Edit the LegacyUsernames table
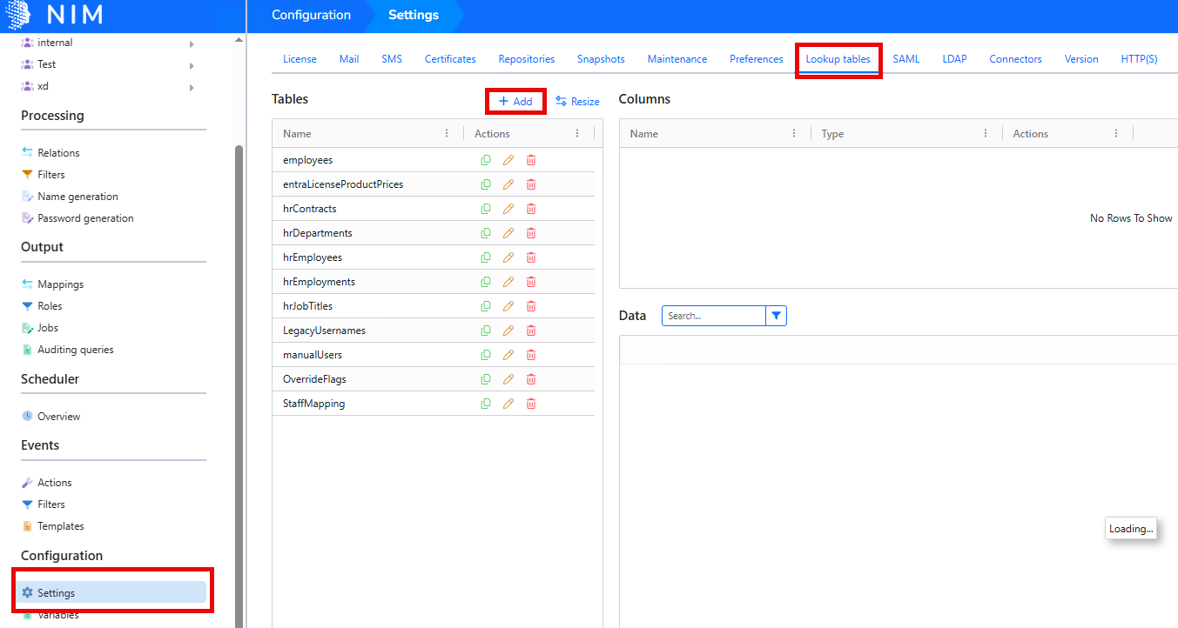1178x628 pixels. click(x=508, y=331)
